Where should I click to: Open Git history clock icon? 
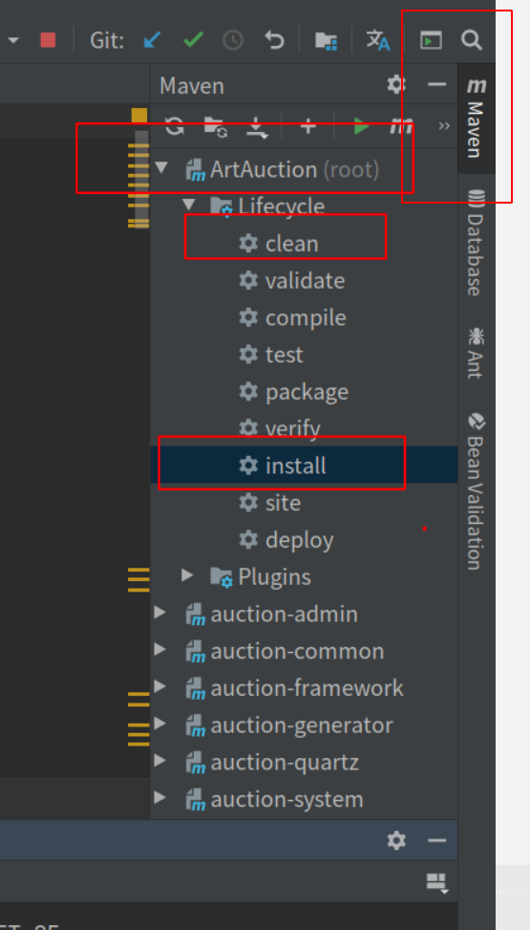point(233,40)
